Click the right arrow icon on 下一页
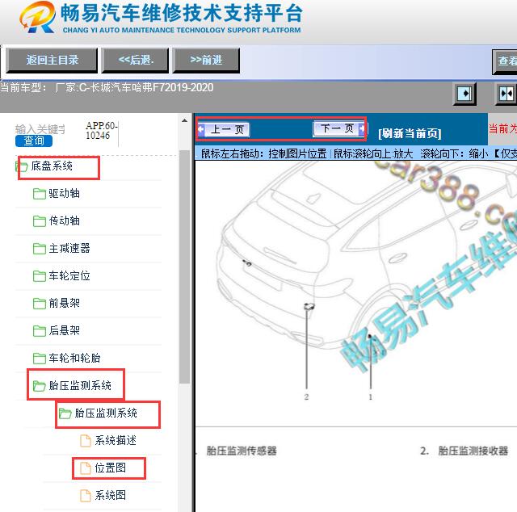Image resolution: width=517 pixels, height=512 pixels. point(362,128)
